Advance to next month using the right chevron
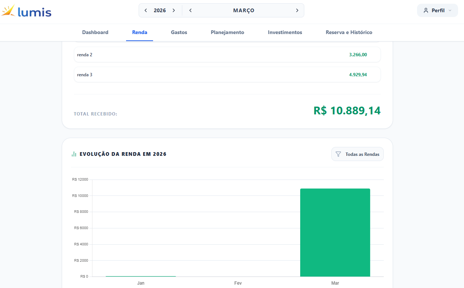 (297, 10)
